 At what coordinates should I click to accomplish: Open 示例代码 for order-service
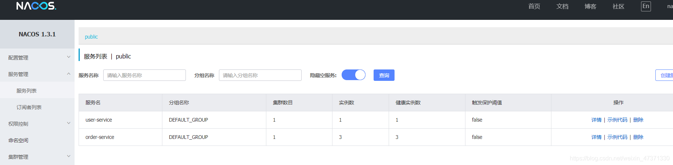[x=617, y=137]
